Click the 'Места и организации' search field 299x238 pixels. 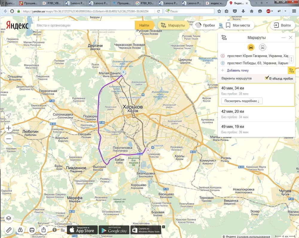pos(84,25)
